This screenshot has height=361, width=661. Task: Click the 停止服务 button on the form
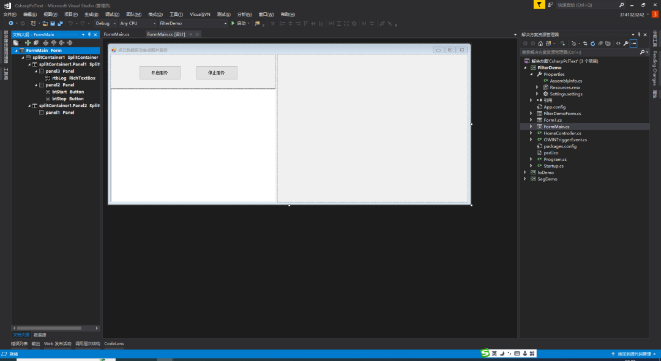coord(217,73)
